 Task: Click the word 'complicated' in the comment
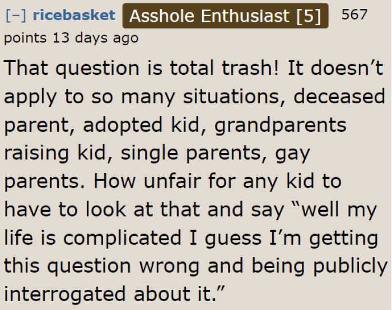(x=122, y=238)
